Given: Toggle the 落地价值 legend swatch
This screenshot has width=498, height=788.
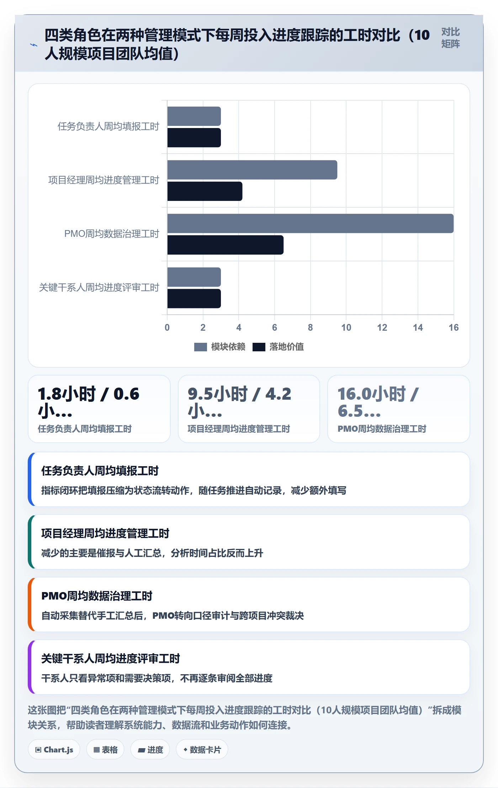Looking at the screenshot, I should click(259, 347).
